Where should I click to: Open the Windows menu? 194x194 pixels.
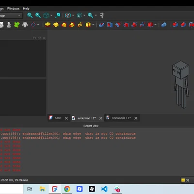tap(13, 9)
